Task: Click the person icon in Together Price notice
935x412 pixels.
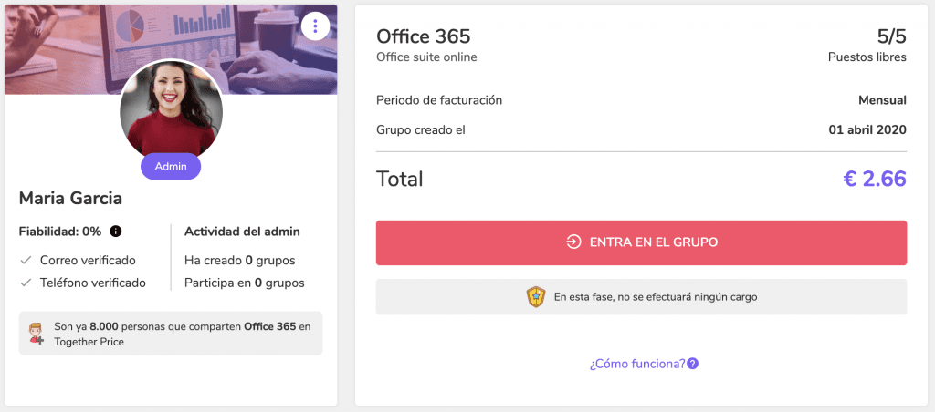Action: (37, 334)
